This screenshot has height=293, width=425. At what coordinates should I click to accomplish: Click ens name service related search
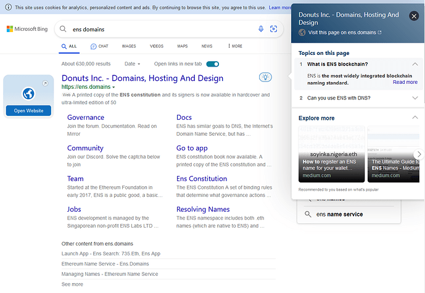coord(339,214)
